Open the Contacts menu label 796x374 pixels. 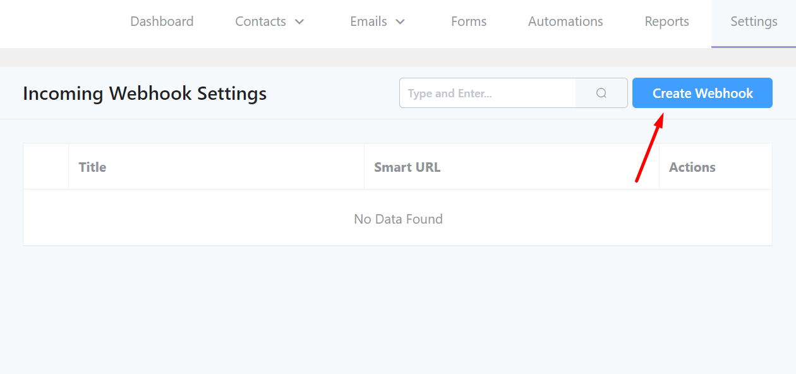260,21
